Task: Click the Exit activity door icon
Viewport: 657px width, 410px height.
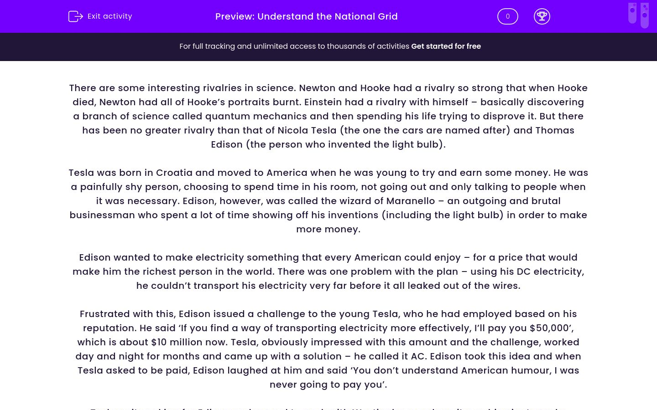Action: tap(75, 16)
